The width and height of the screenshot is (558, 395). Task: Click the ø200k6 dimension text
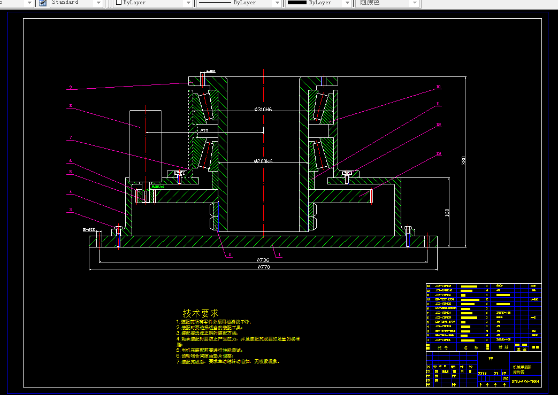point(263,161)
